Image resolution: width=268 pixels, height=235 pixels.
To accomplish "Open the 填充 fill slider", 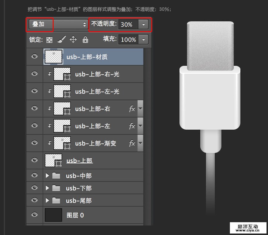I will click(143, 40).
